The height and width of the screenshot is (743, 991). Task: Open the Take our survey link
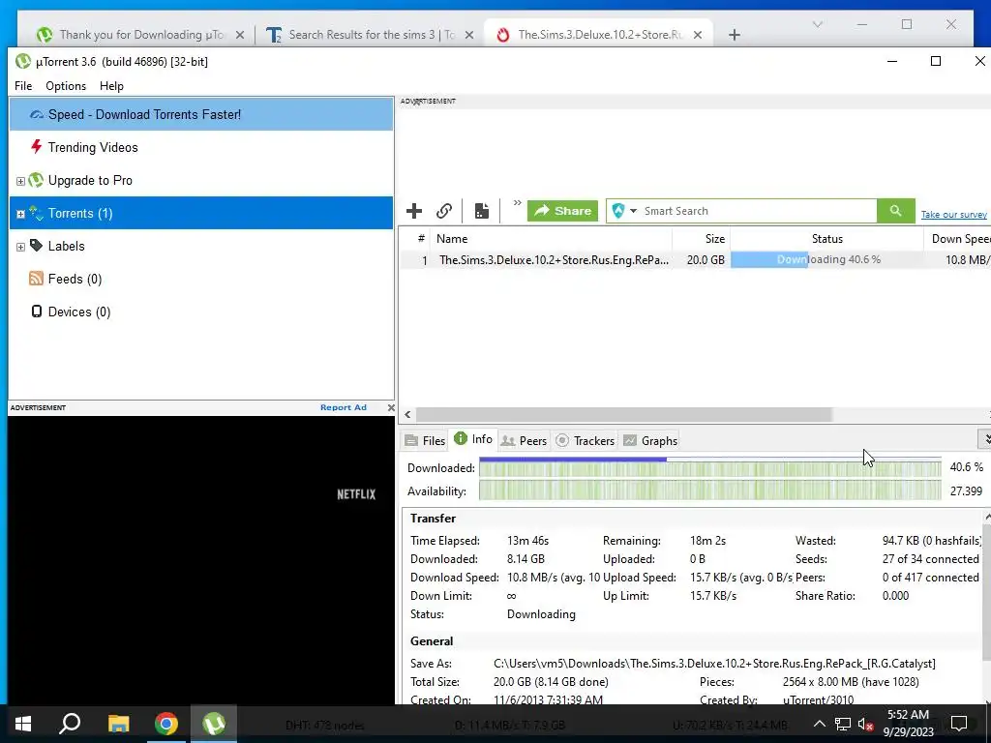click(953, 215)
